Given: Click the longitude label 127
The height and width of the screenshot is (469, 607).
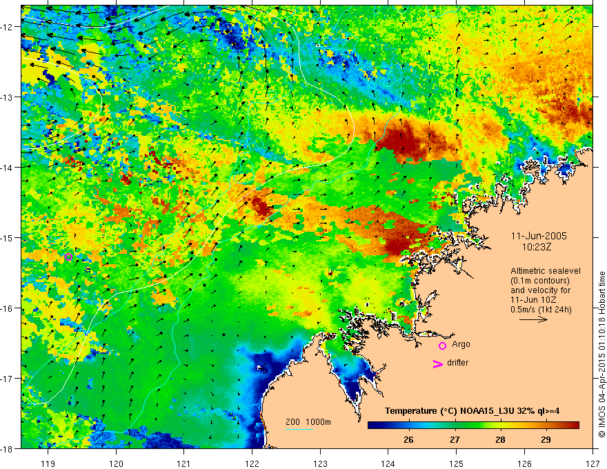Looking at the screenshot, I should coord(593,463).
